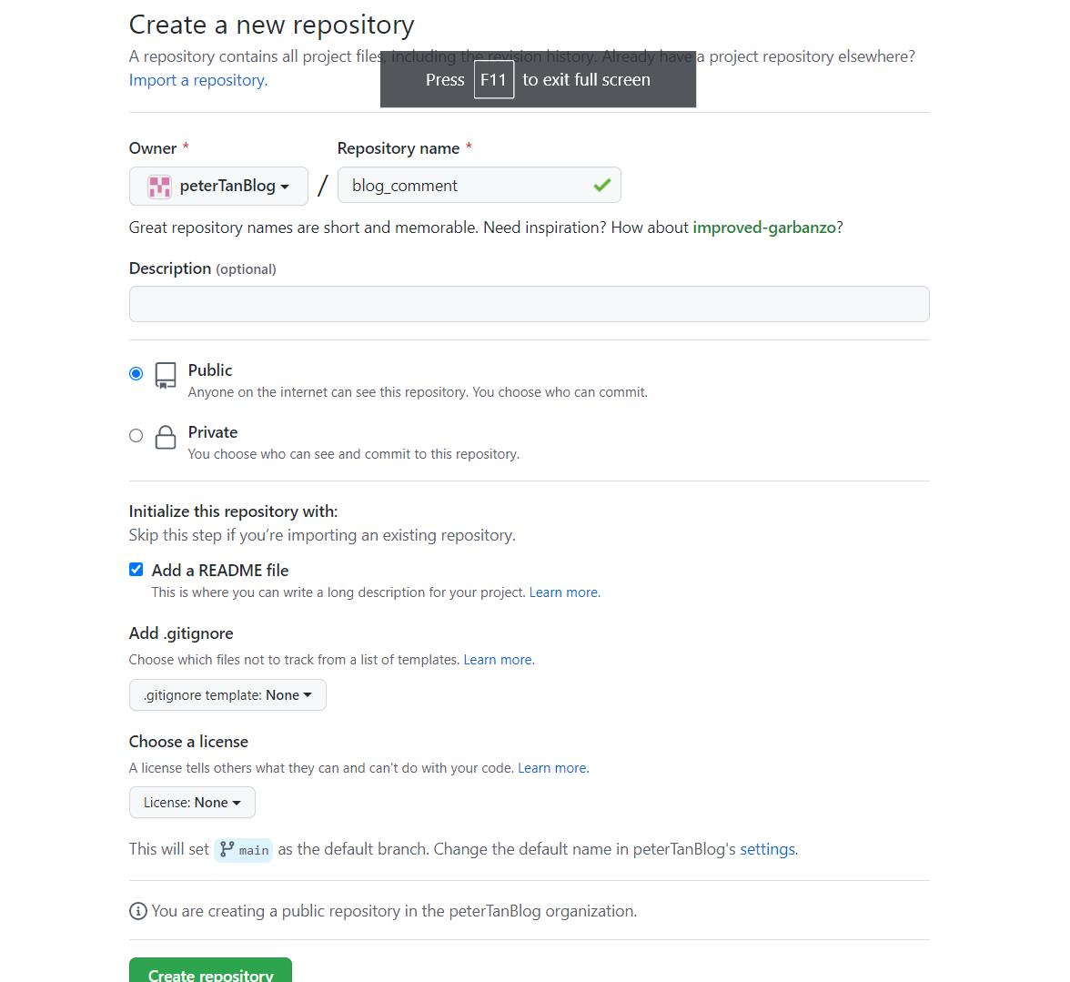This screenshot has height=982, width=1070.
Task: Click the git branch icon beside main
Action: pyautogui.click(x=227, y=849)
